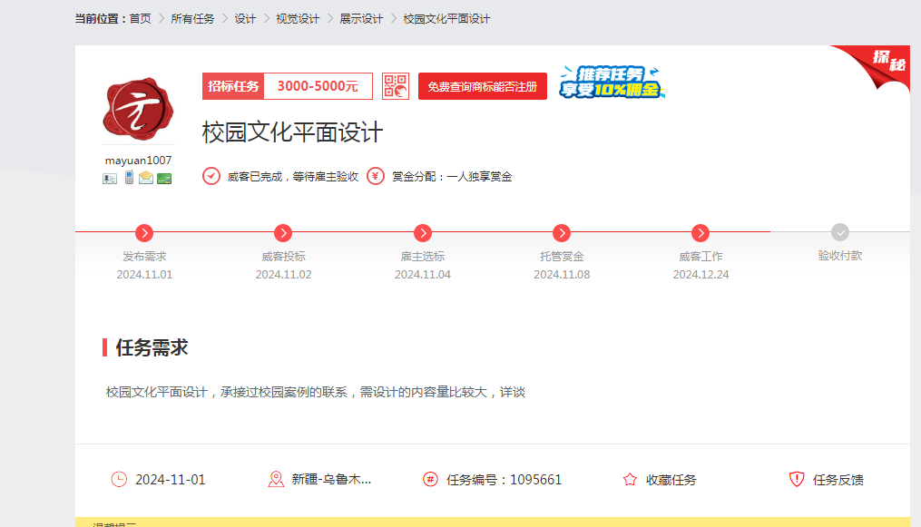Click the mobile phone verification icon
The width and height of the screenshot is (921, 527).
point(129,177)
